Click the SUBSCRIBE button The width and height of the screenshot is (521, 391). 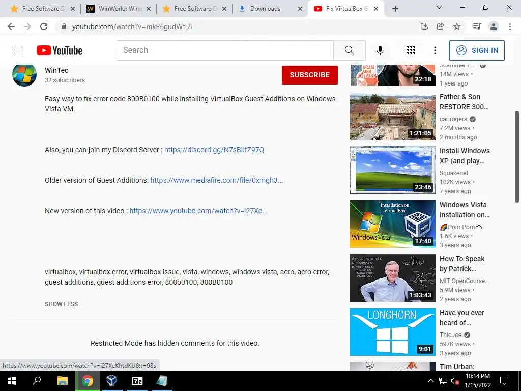[x=310, y=75]
